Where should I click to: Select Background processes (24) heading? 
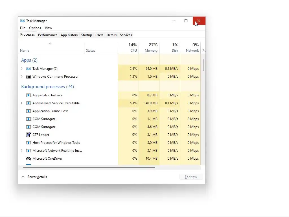coord(47,87)
